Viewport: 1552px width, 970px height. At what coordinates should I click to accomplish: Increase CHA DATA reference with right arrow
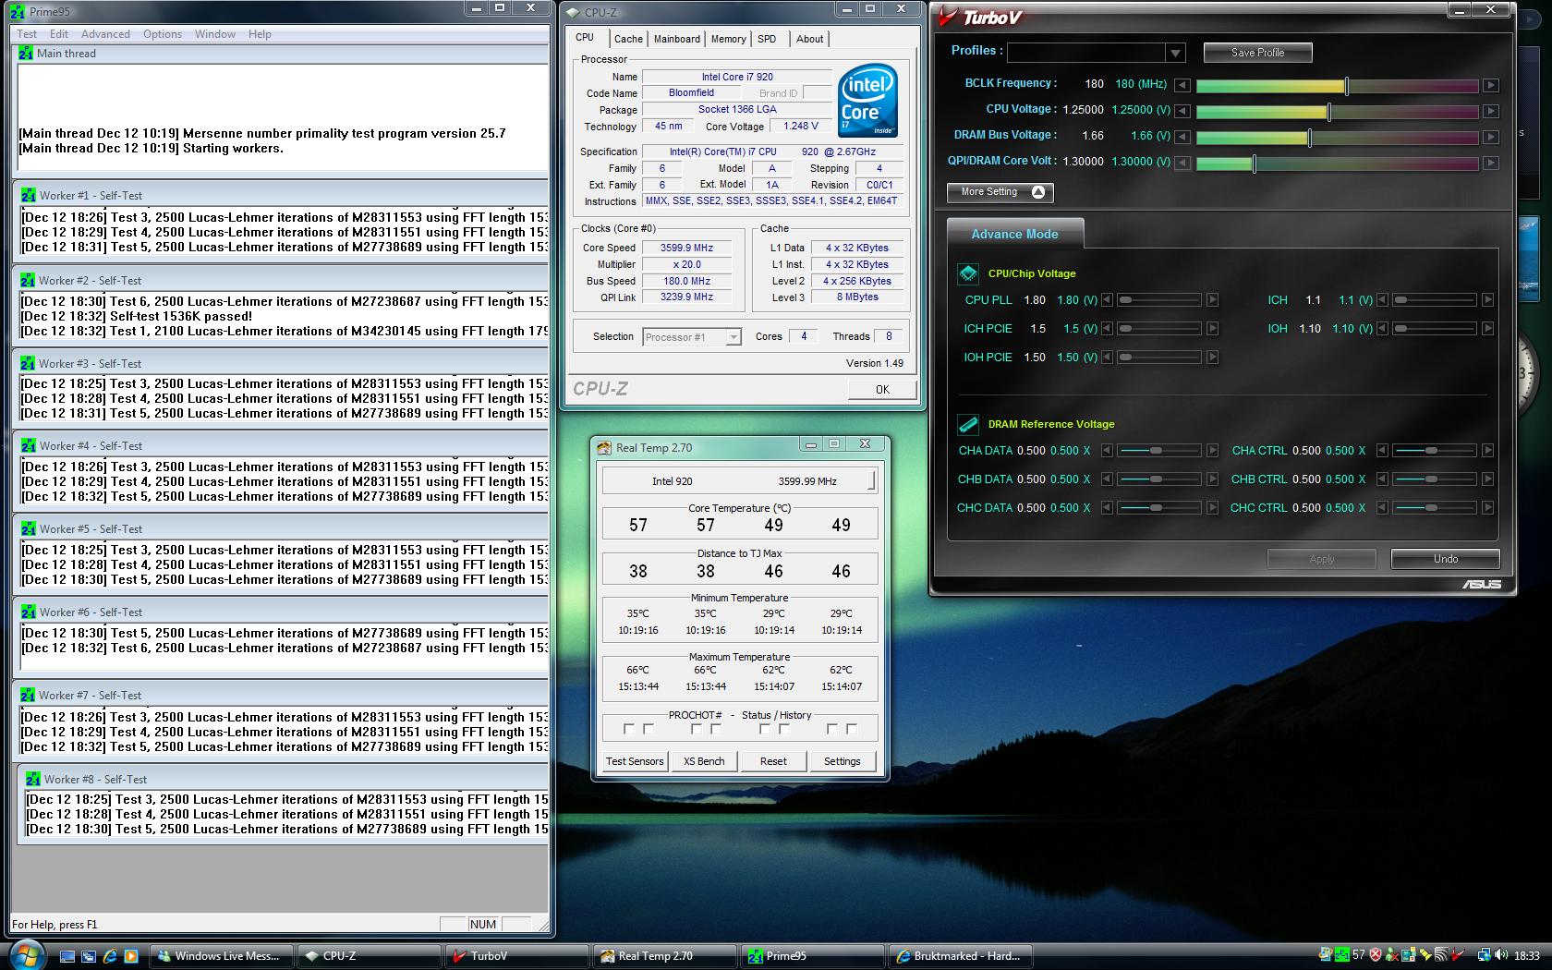(1213, 451)
